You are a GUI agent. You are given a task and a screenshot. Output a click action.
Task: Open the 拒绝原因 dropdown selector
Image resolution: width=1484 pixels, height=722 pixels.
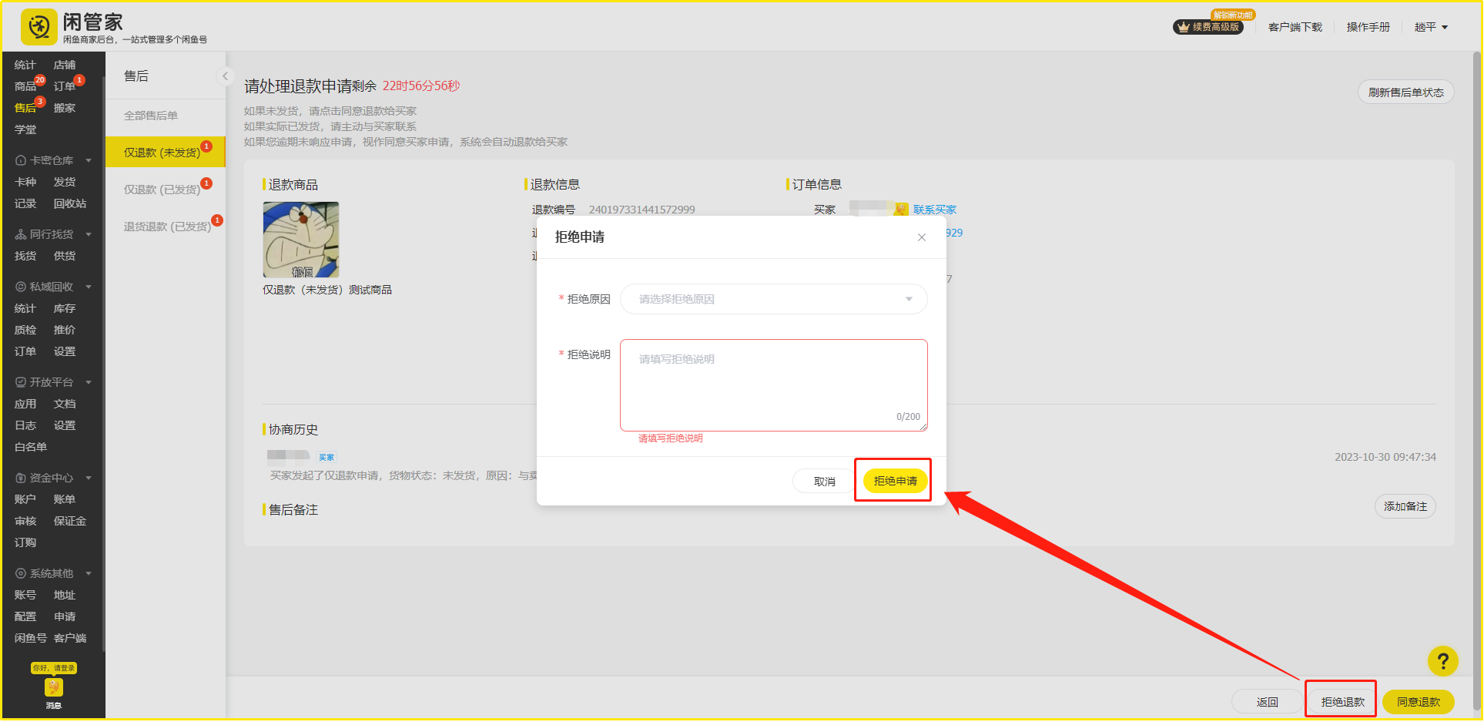pos(773,299)
